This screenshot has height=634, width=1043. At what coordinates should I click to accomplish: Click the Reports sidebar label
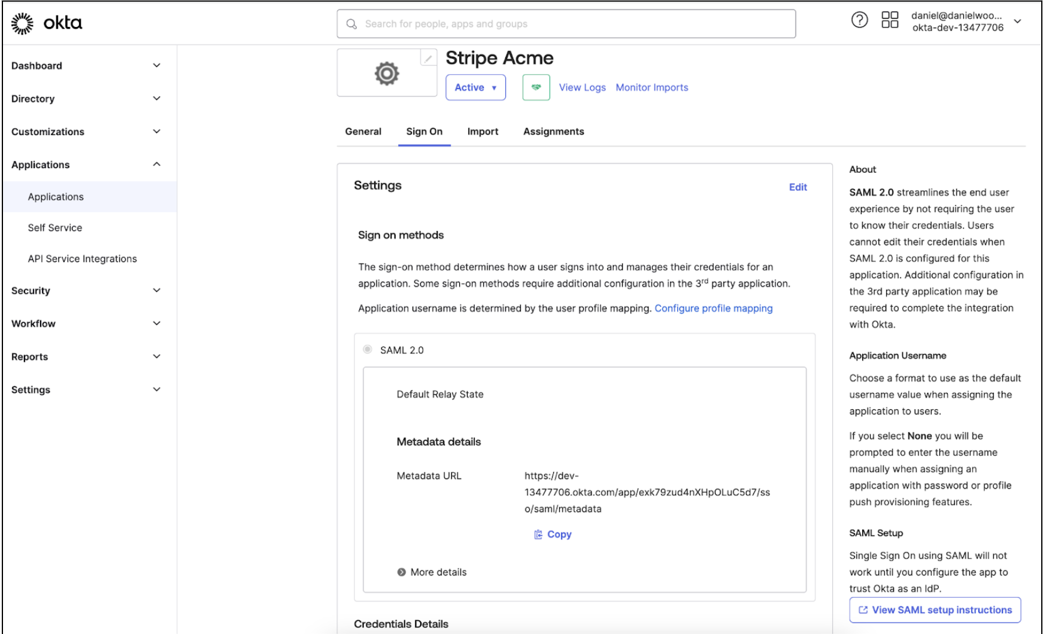(29, 356)
